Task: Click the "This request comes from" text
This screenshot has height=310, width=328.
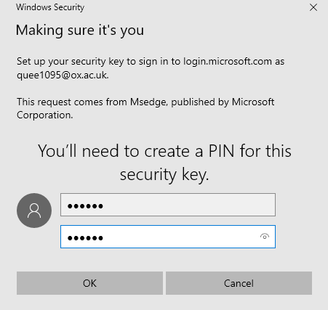Action: coord(72,102)
